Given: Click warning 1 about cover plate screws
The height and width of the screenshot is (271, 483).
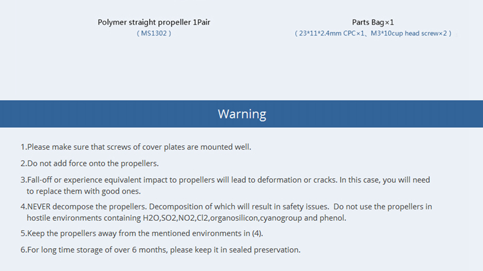Looking at the screenshot, I should (136, 147).
